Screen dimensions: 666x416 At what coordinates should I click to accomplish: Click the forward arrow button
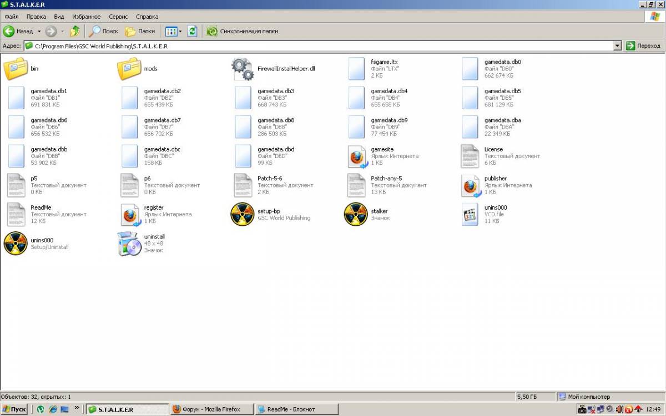[51, 31]
